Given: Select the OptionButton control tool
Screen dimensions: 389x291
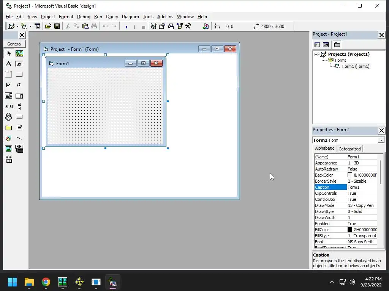Looking at the screenshot, I should (x=19, y=85).
